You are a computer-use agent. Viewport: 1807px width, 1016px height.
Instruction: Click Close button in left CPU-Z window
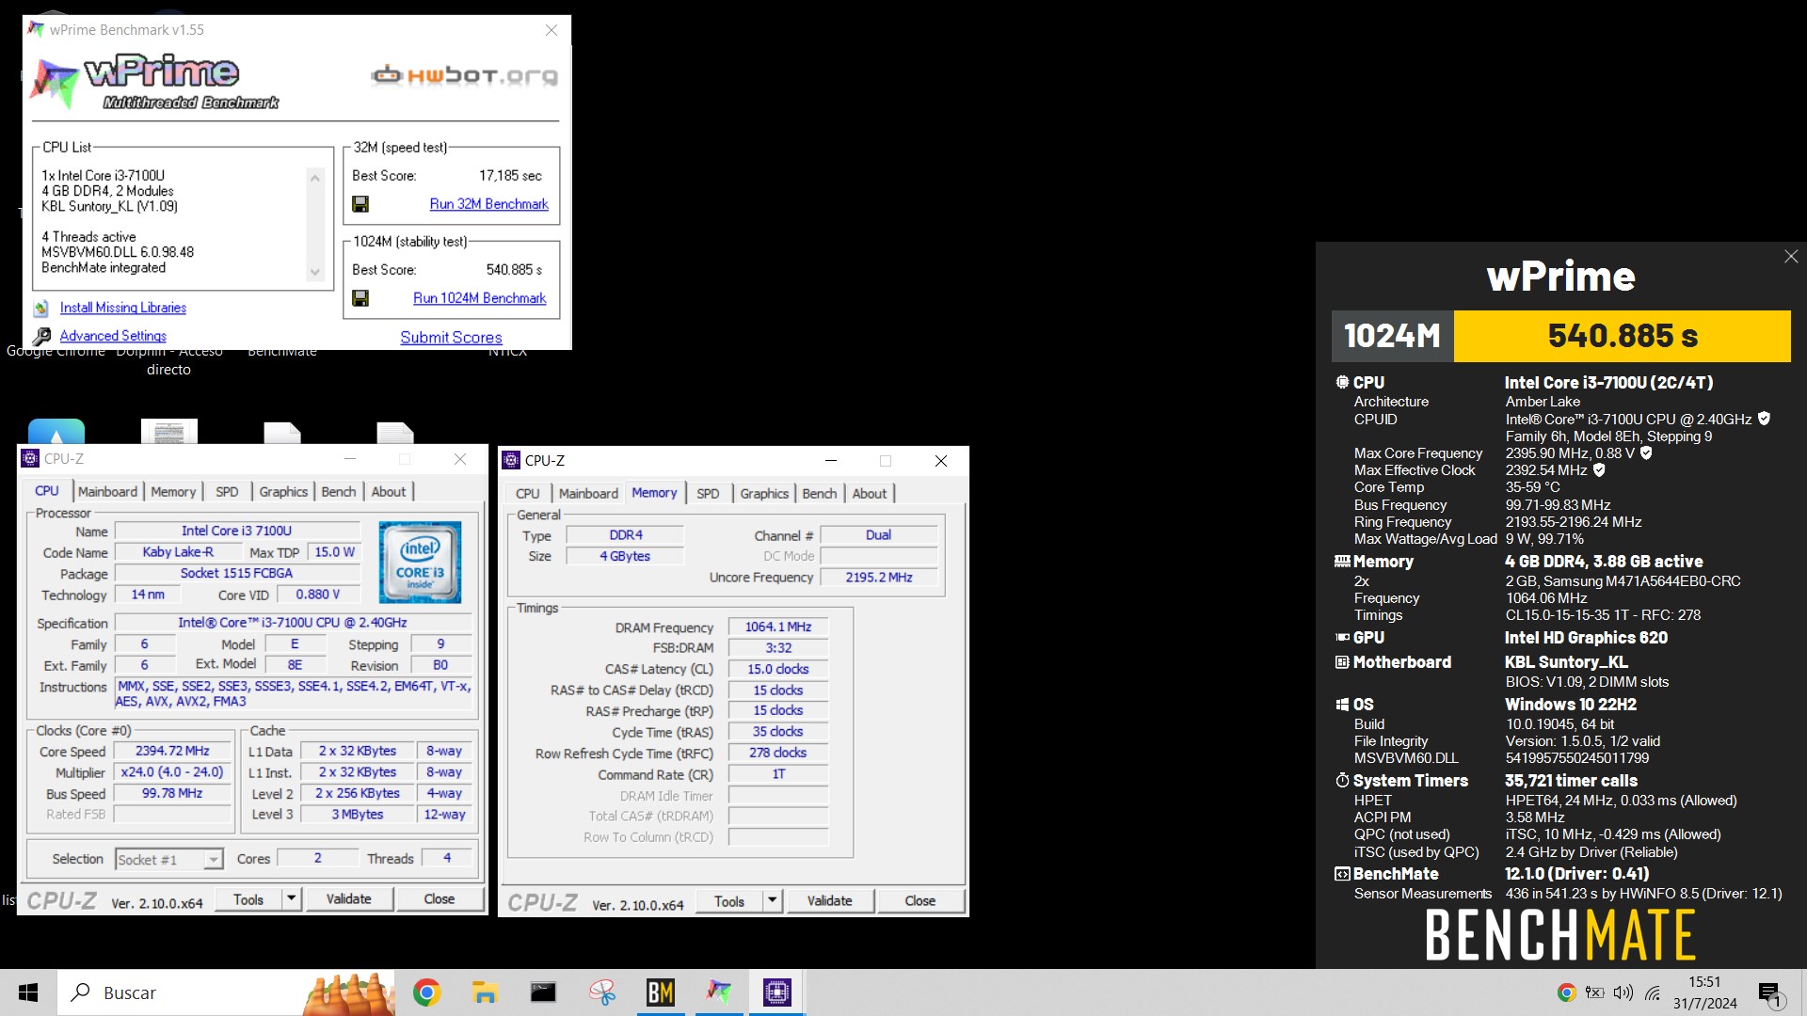coord(440,899)
